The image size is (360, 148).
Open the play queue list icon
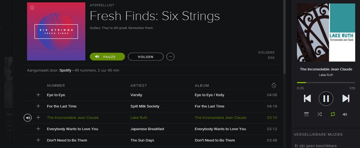click(307, 114)
